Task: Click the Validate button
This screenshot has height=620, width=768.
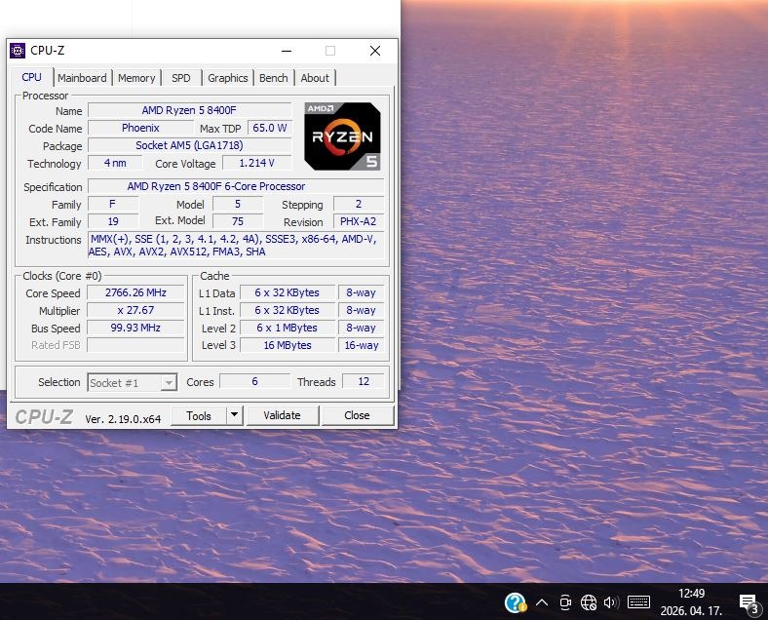Action: point(282,415)
